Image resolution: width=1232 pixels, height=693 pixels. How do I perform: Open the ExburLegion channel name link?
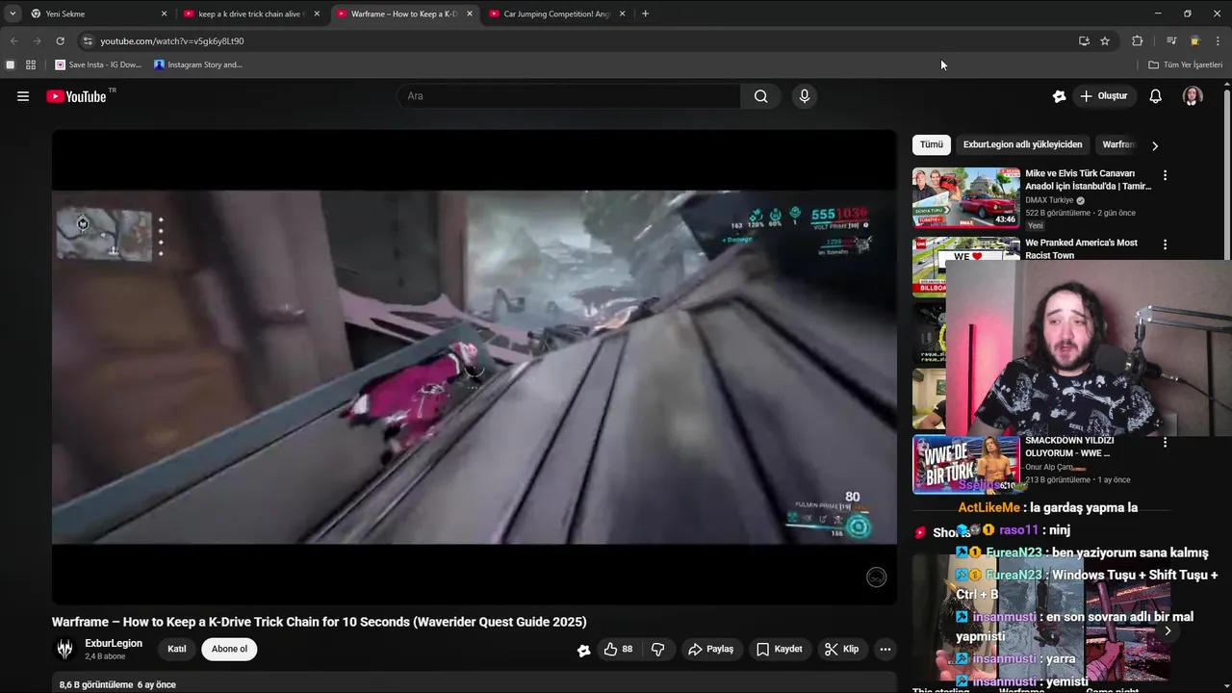[114, 643]
